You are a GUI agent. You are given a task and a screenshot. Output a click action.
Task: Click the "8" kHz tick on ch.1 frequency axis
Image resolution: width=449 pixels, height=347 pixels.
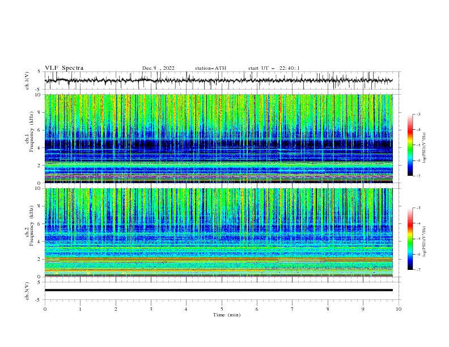39,112
